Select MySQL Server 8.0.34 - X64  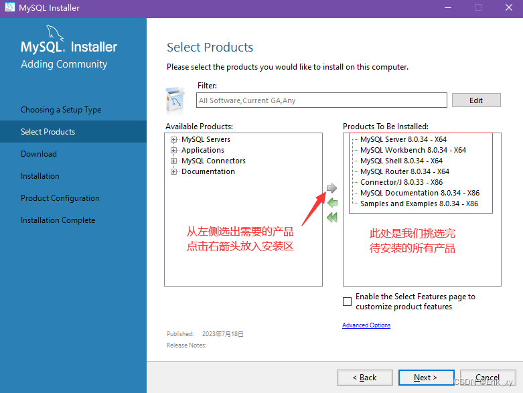[x=403, y=139]
